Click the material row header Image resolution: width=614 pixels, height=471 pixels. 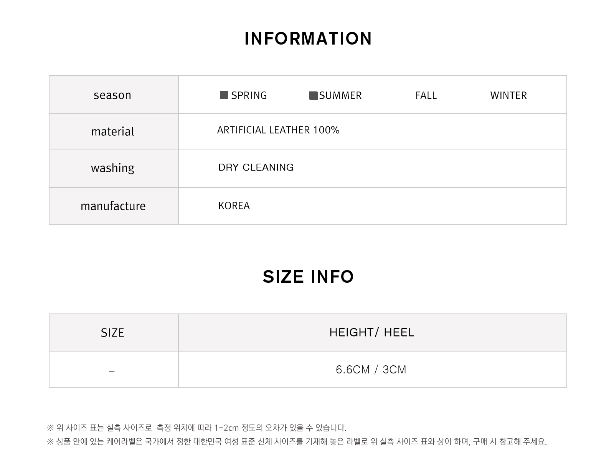pyautogui.click(x=112, y=131)
